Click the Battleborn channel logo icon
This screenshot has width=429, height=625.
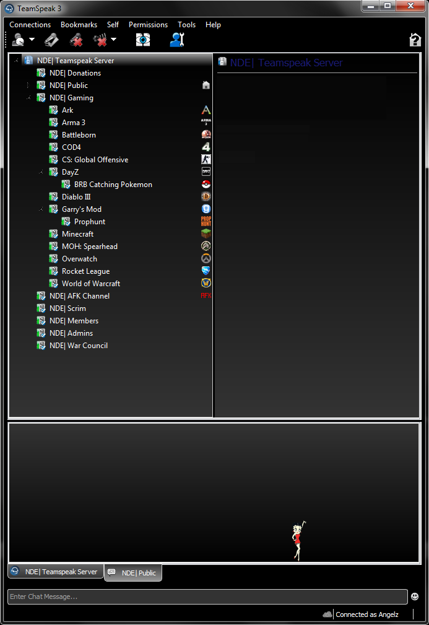[206, 135]
